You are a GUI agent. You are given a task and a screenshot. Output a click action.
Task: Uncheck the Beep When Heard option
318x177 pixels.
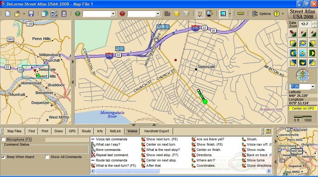coord(3,157)
